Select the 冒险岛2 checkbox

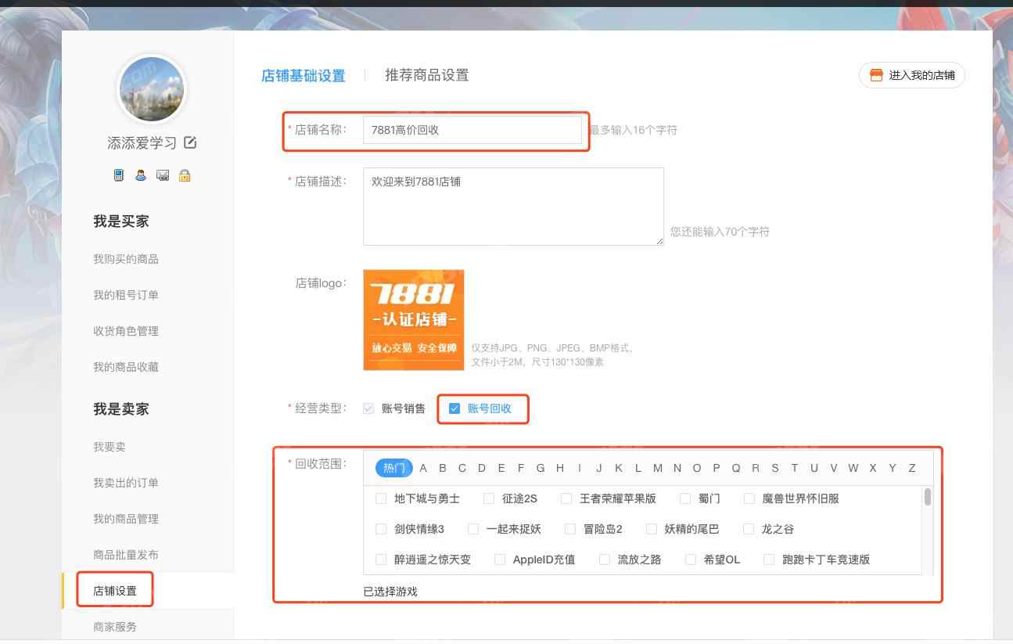pos(570,529)
